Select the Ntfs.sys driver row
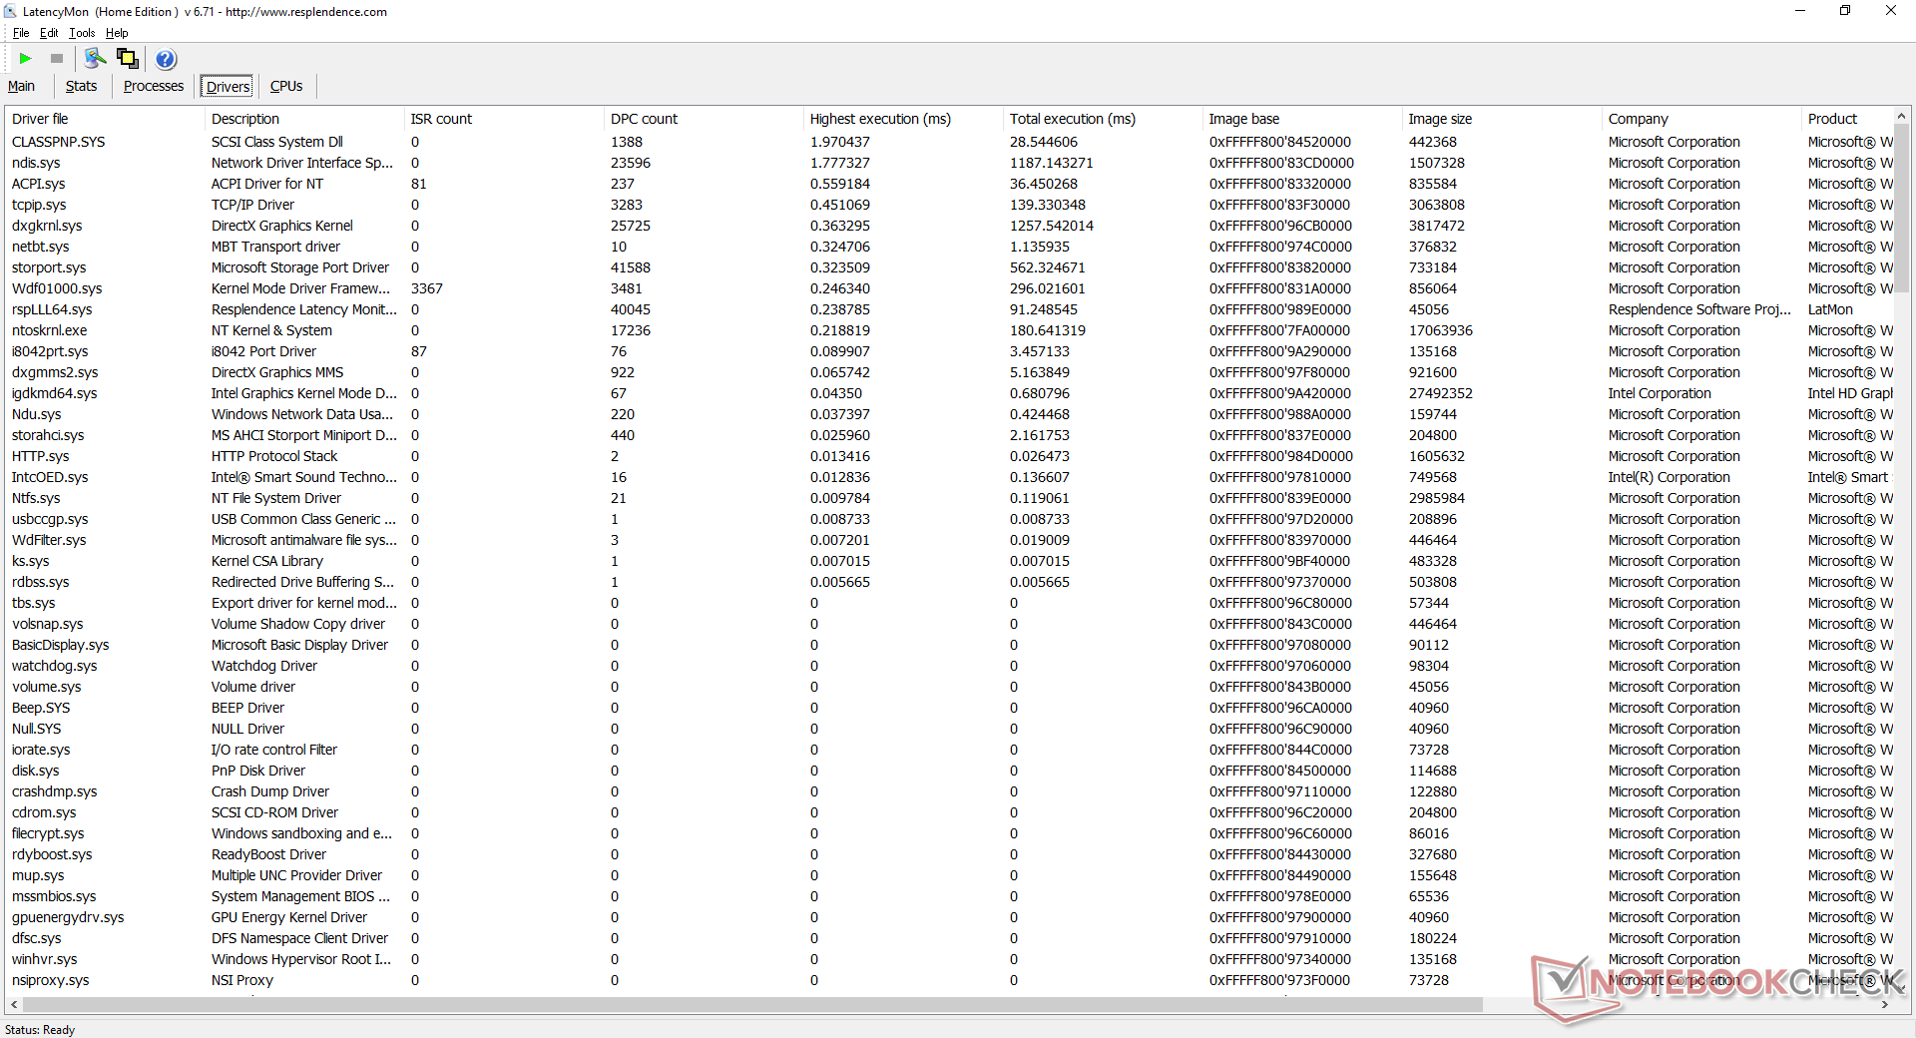Image resolution: width=1916 pixels, height=1038 pixels. [949, 498]
